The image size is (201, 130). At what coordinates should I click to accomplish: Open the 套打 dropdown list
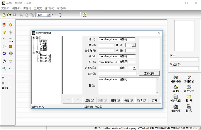click(x=134, y=68)
